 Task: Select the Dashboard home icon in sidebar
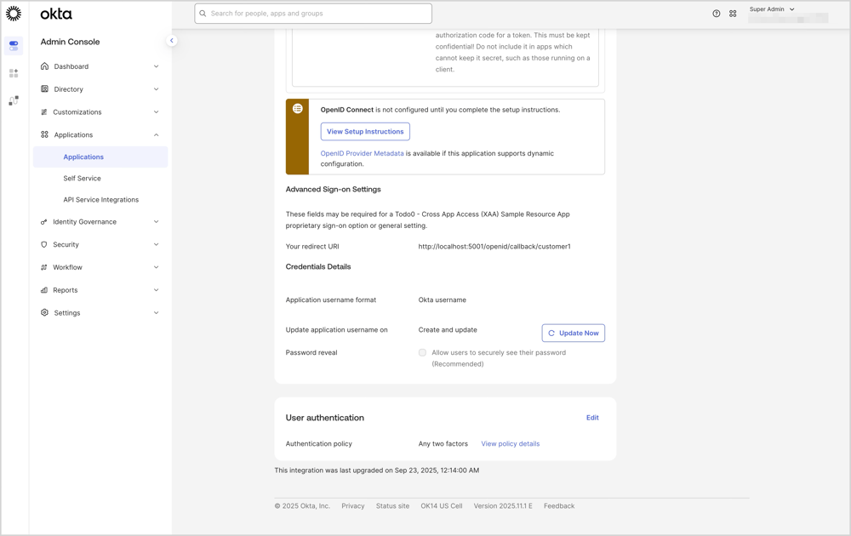point(44,66)
